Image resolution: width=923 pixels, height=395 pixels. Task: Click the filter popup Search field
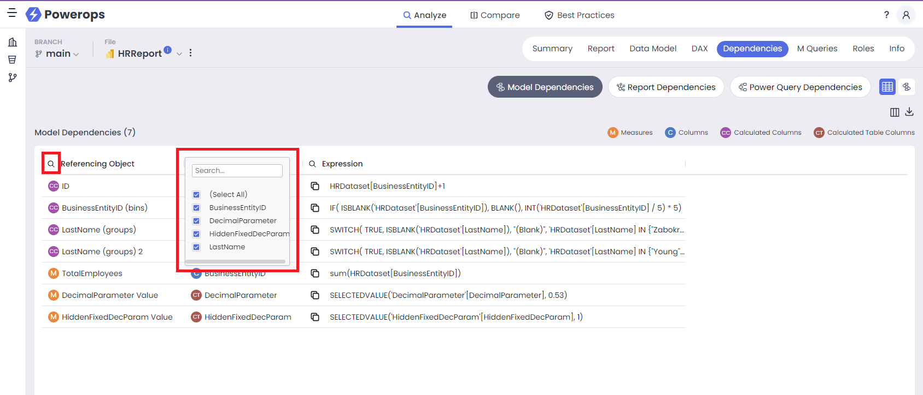(237, 171)
